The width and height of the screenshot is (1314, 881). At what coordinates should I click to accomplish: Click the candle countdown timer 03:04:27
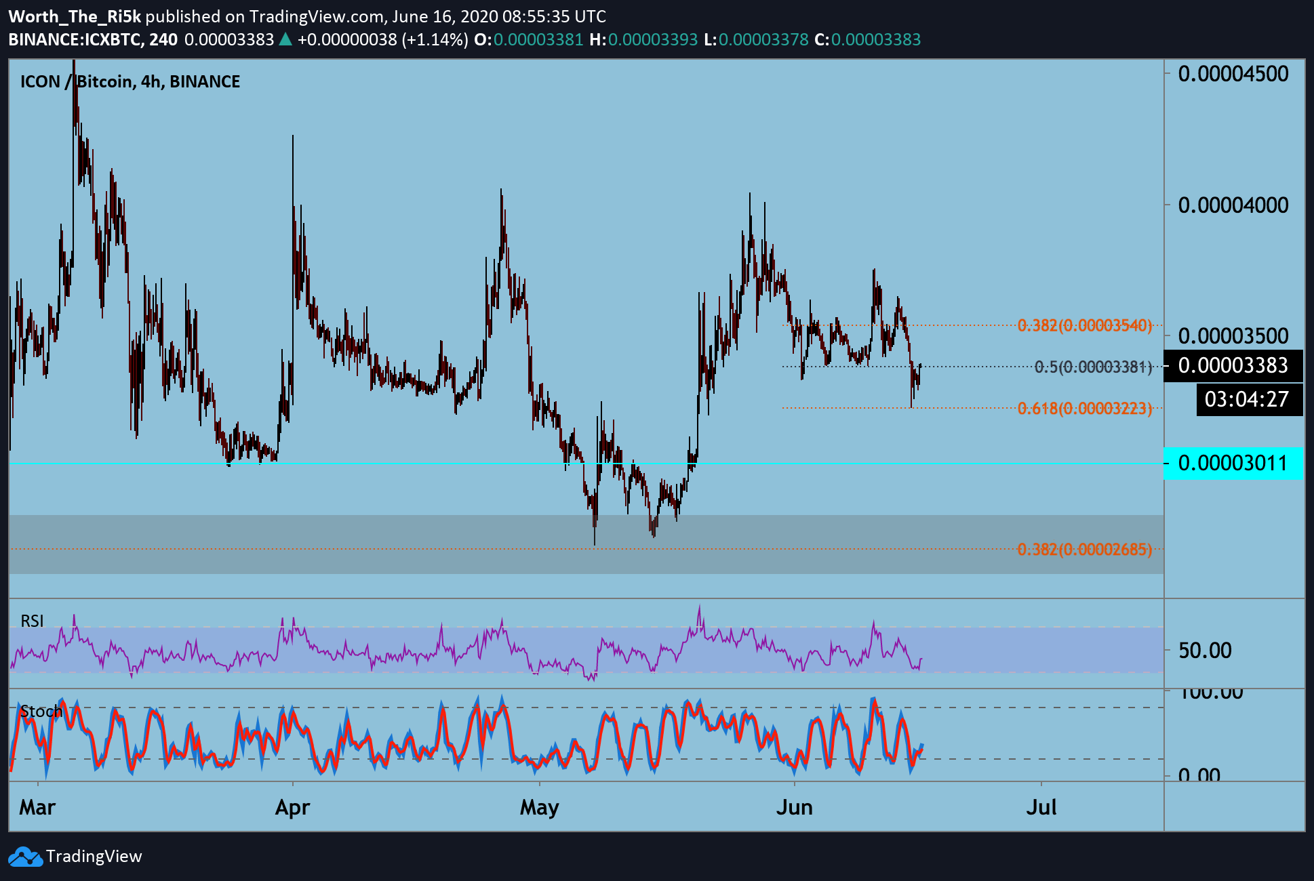[x=1250, y=399]
